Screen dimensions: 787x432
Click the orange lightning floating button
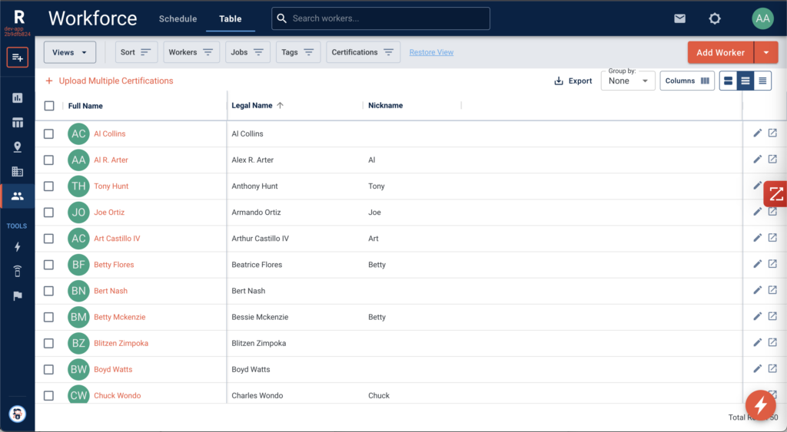coord(760,405)
